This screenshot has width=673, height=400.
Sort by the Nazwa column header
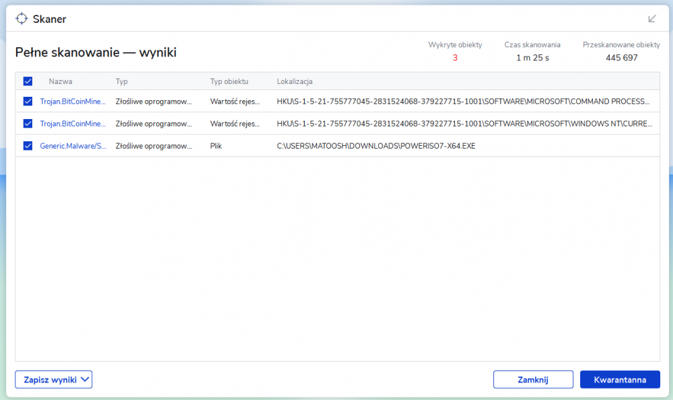60,81
